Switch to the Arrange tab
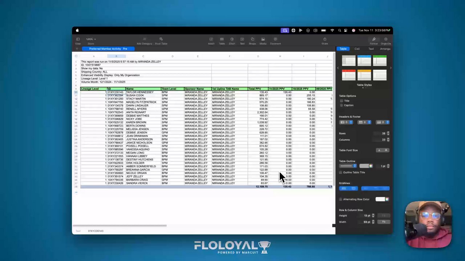Screen dimensions: 465x261 (x=385, y=49)
